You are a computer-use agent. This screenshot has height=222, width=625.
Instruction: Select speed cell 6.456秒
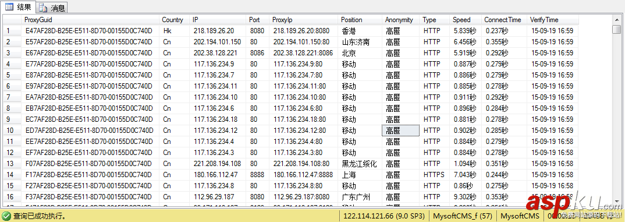point(465,42)
